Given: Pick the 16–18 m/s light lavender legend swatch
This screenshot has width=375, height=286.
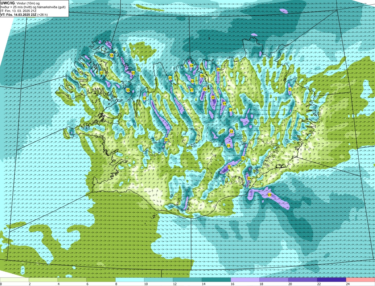Looking at the screenshot, I should pyautogui.click(x=245, y=280).
